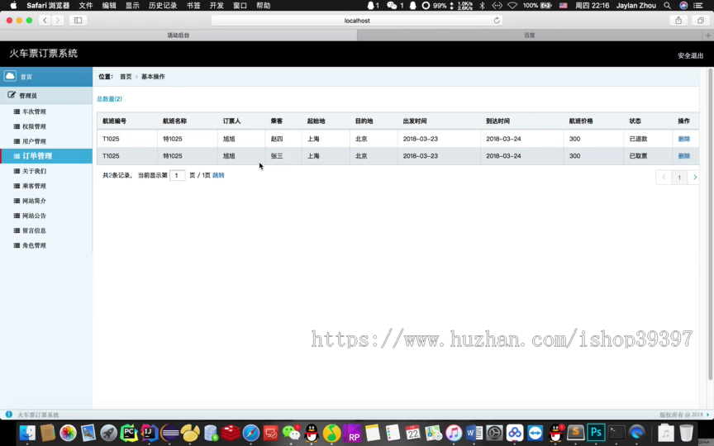Open 关于我们 in the sidebar
The width and height of the screenshot is (714, 446).
coord(34,171)
